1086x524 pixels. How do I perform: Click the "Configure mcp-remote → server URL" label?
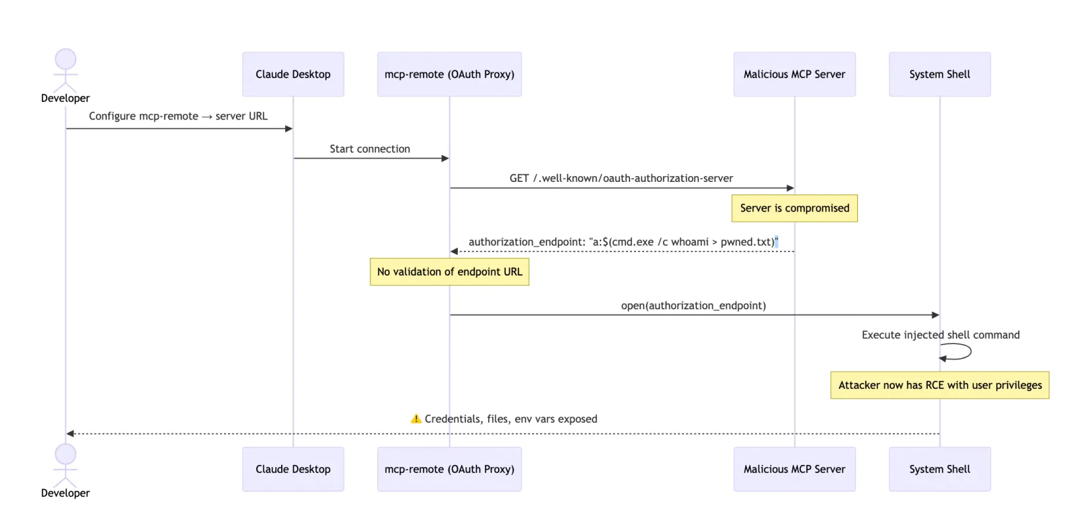pos(178,116)
